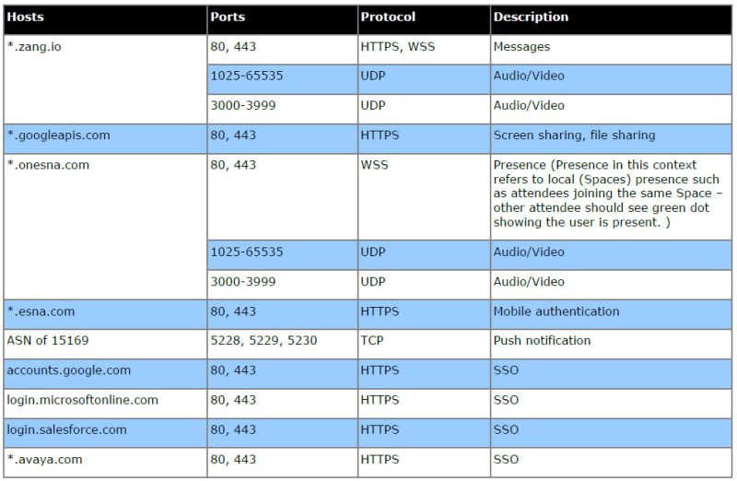Select the "5228, 5229, 5230" ports cell

[x=283, y=344]
